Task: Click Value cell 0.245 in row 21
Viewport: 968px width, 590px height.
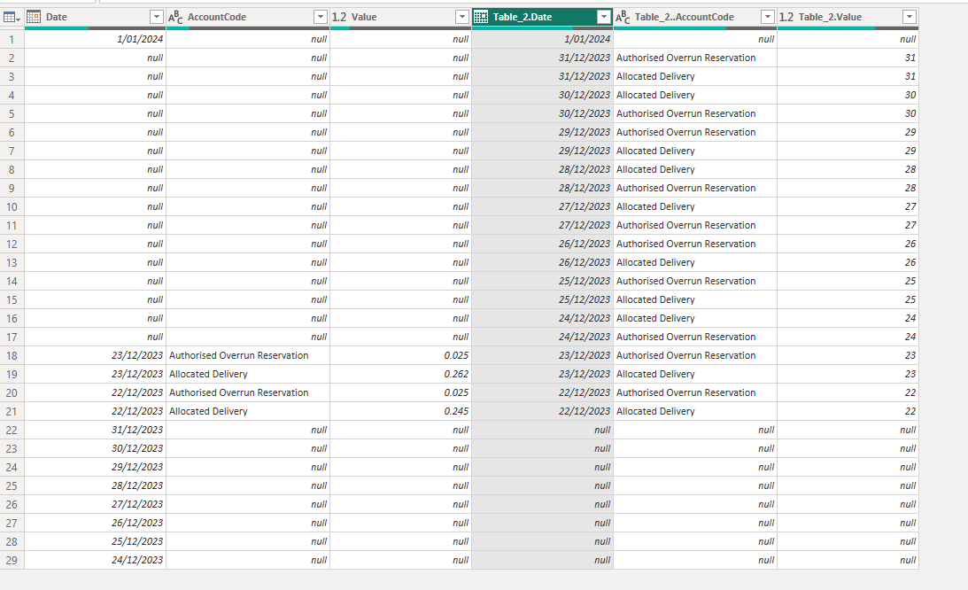Action: pos(400,411)
